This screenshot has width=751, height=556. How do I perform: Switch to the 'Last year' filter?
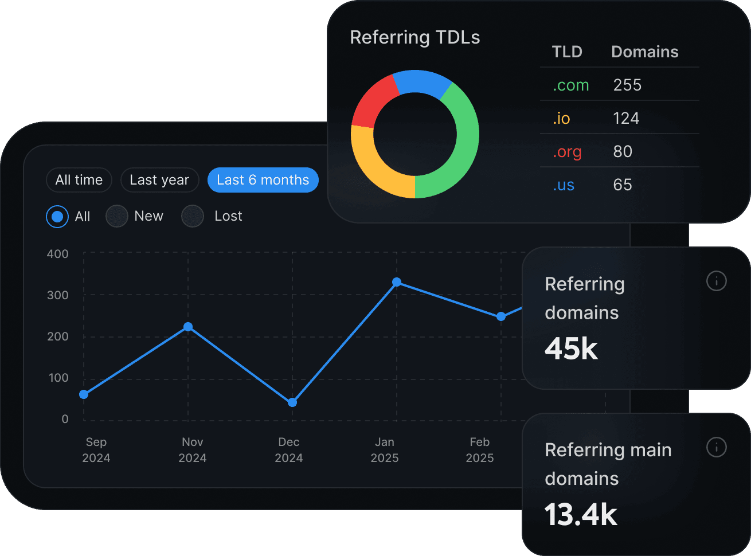pos(159,180)
